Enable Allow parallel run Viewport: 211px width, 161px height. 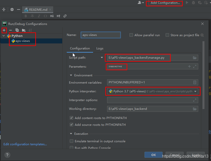click(x=131, y=35)
